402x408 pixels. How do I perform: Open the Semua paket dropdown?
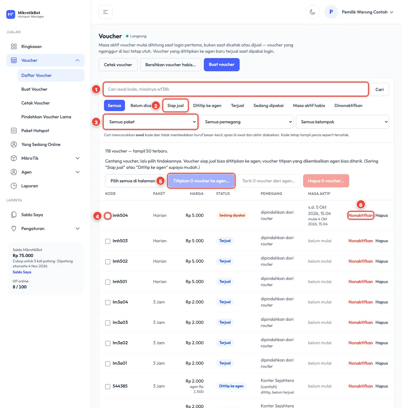151,122
